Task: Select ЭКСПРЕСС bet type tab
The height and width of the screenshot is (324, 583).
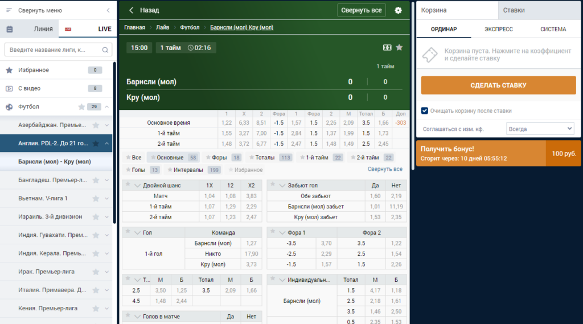Action: [x=499, y=29]
